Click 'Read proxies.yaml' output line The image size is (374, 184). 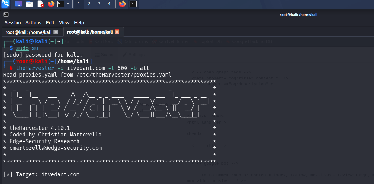pos(87,75)
